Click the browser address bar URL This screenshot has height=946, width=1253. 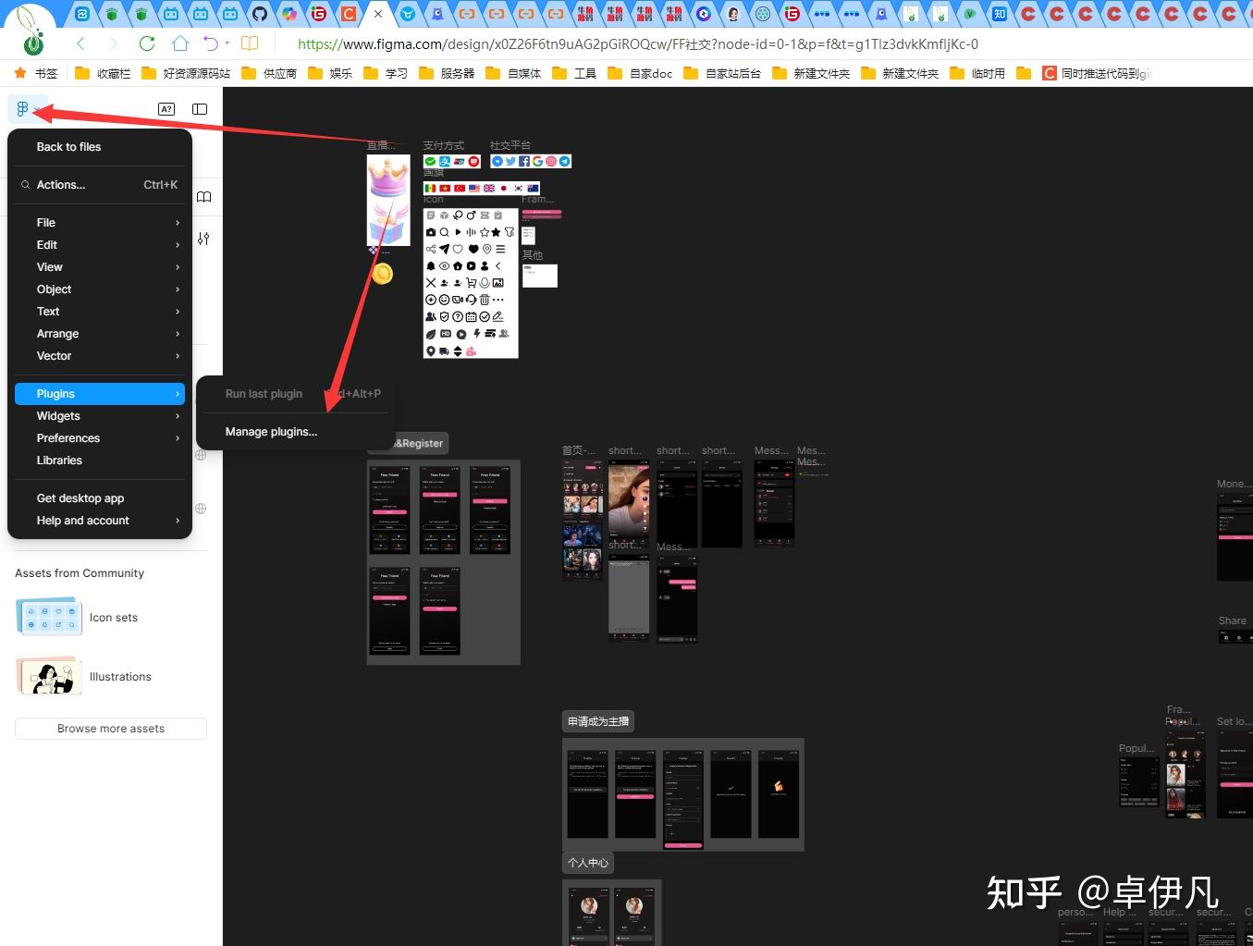(638, 43)
